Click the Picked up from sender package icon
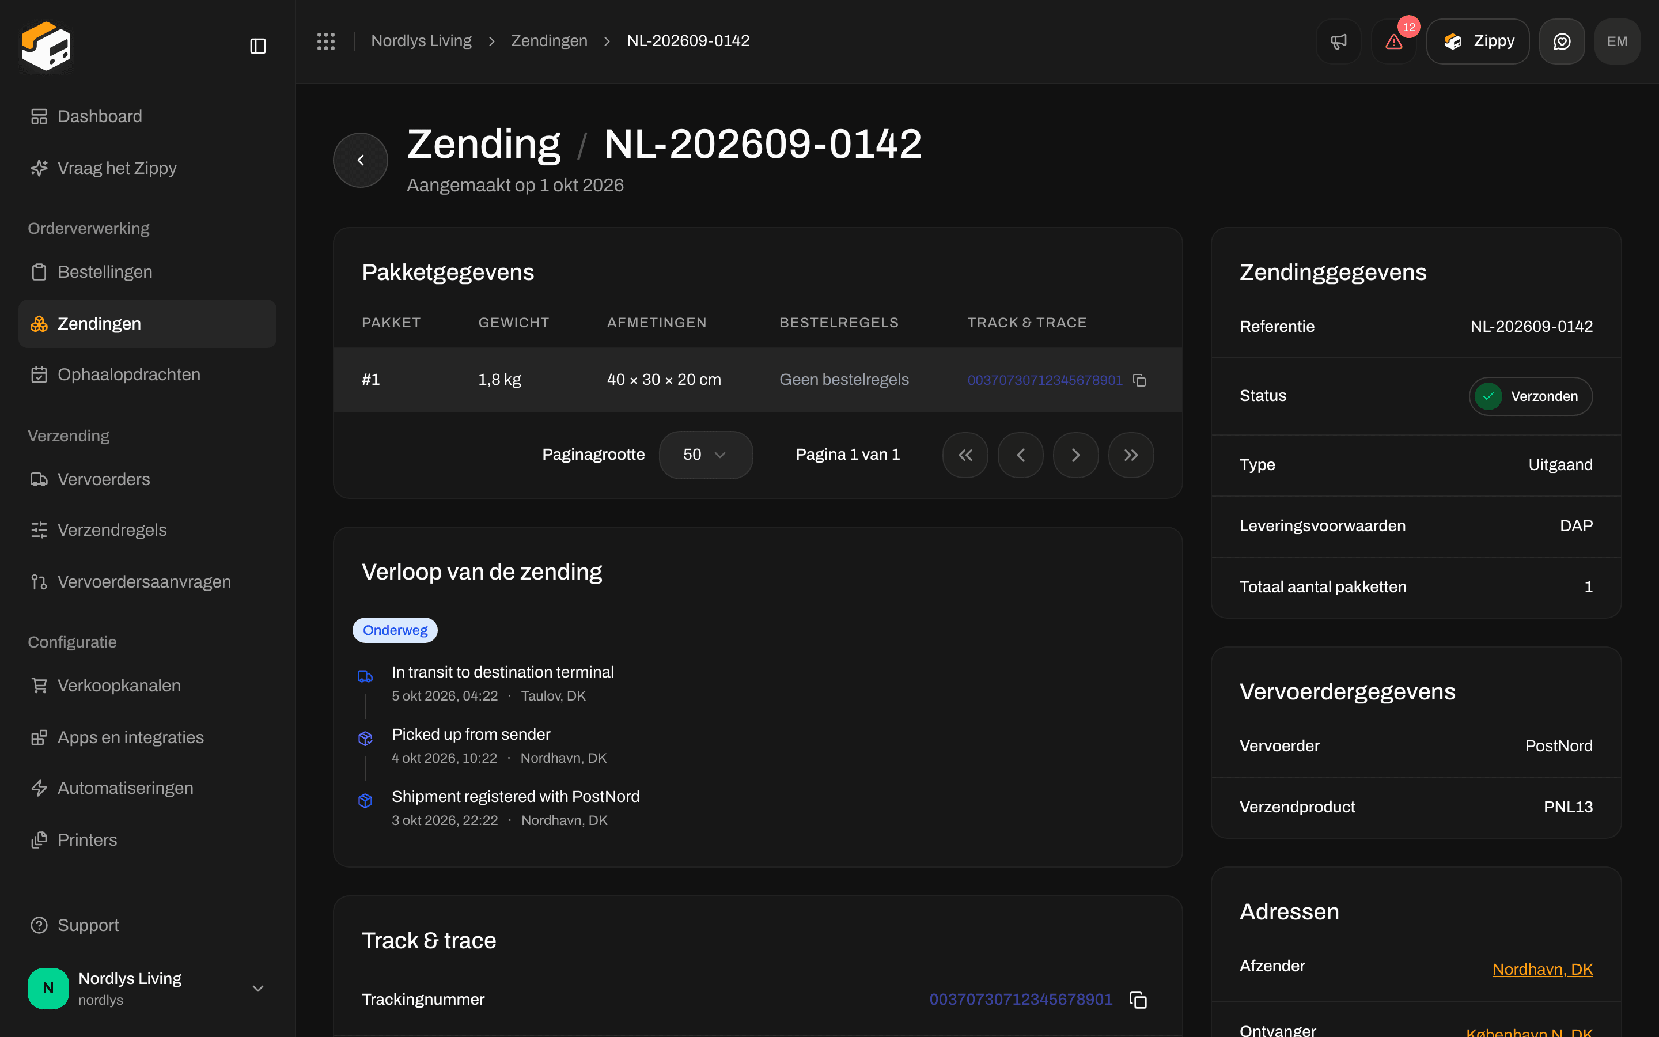Screen dimensions: 1659x1037 click(365, 739)
